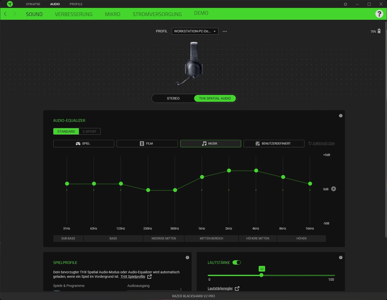Open the help question mark icon
The height and width of the screenshot is (300, 387).
point(379,14)
